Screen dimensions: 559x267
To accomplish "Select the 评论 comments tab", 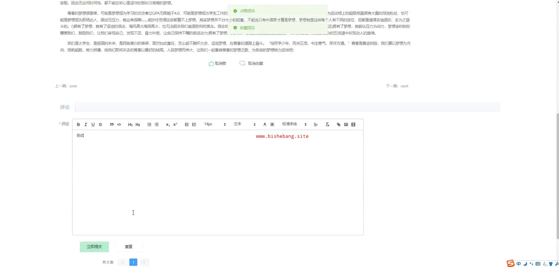I will click(65, 107).
